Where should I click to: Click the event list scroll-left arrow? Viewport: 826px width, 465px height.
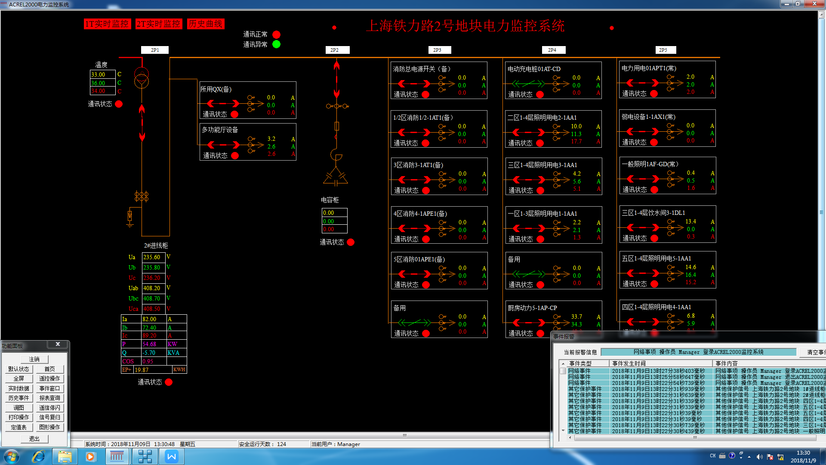(570, 437)
